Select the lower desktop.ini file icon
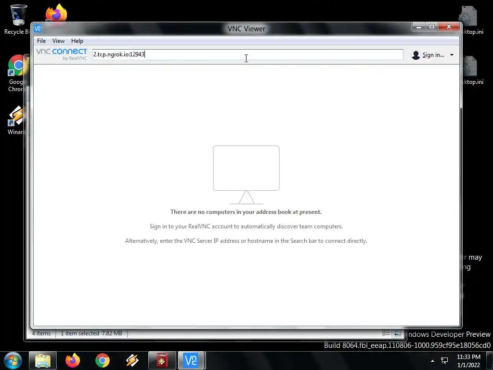 pos(472,71)
